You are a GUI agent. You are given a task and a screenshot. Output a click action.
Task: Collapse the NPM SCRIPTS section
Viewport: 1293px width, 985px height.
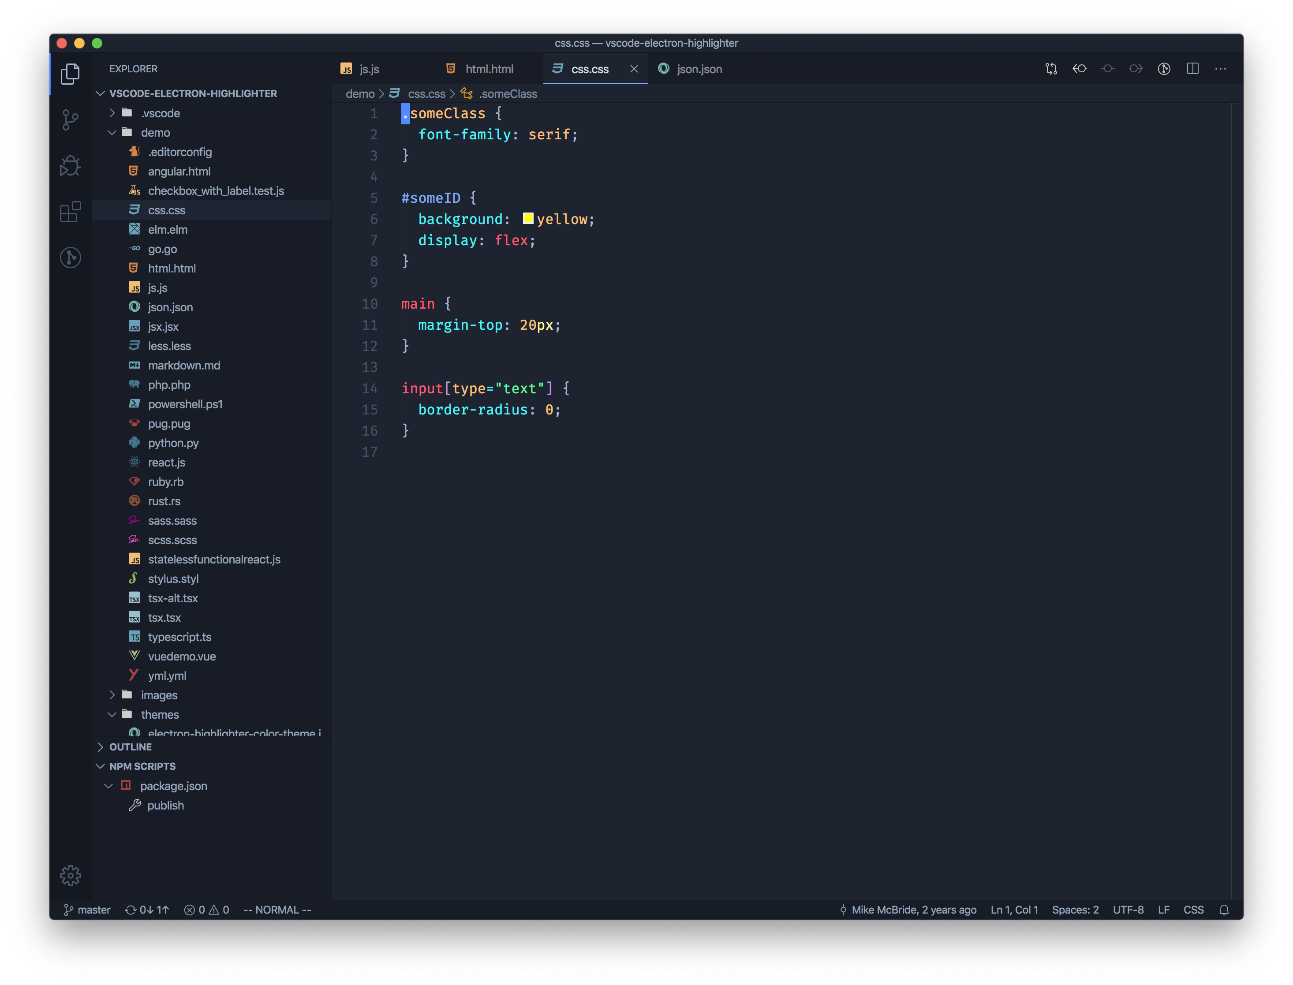click(x=142, y=766)
